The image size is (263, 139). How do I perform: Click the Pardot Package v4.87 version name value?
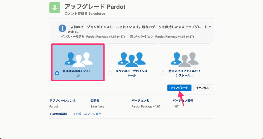point(146,106)
